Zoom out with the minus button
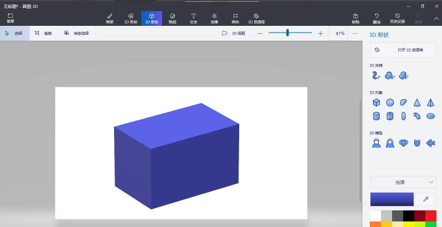442x227 pixels. coord(260,33)
